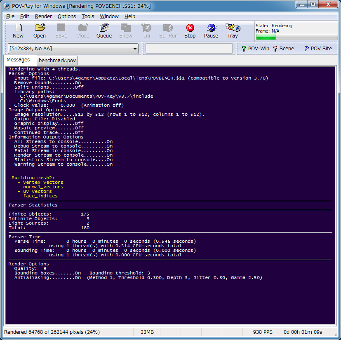Click the 'Rendering with 4 threads.' line
This screenshot has width=341, height=340.
coord(45,69)
